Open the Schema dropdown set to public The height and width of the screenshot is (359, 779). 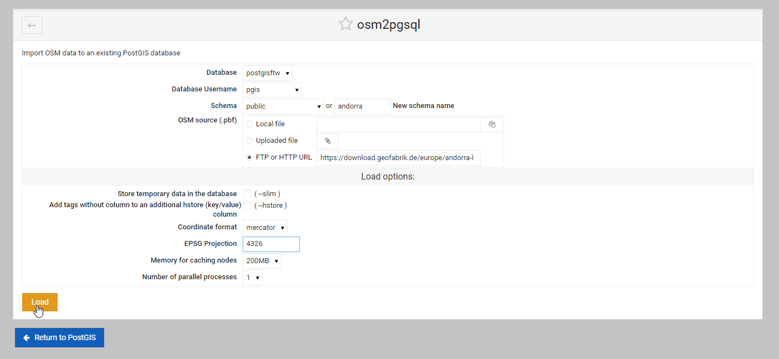pos(283,106)
